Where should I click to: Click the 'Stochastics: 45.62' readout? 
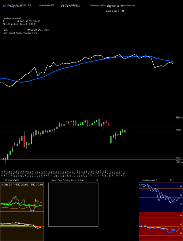tap(12, 18)
